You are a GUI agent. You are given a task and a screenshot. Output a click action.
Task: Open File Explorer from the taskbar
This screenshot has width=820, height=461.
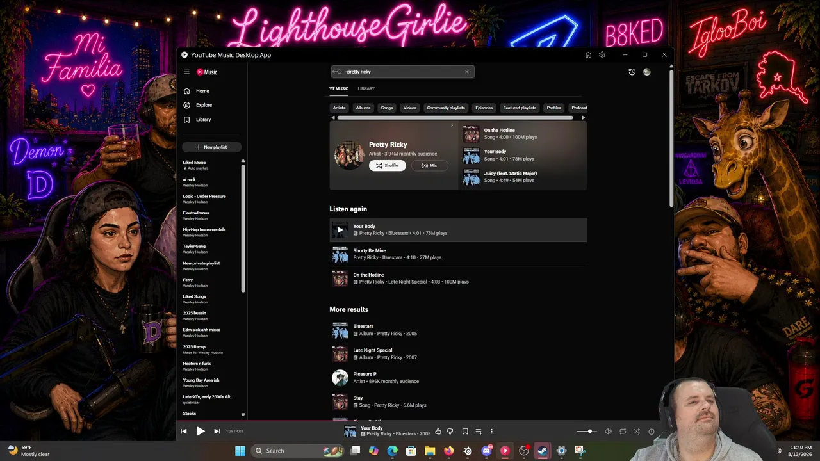click(x=430, y=451)
